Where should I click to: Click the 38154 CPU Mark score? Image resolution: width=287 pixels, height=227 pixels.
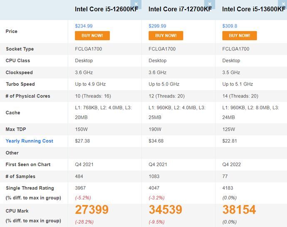[239, 210]
